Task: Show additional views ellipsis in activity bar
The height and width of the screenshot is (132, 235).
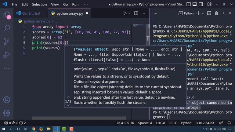Action: click(7, 68)
